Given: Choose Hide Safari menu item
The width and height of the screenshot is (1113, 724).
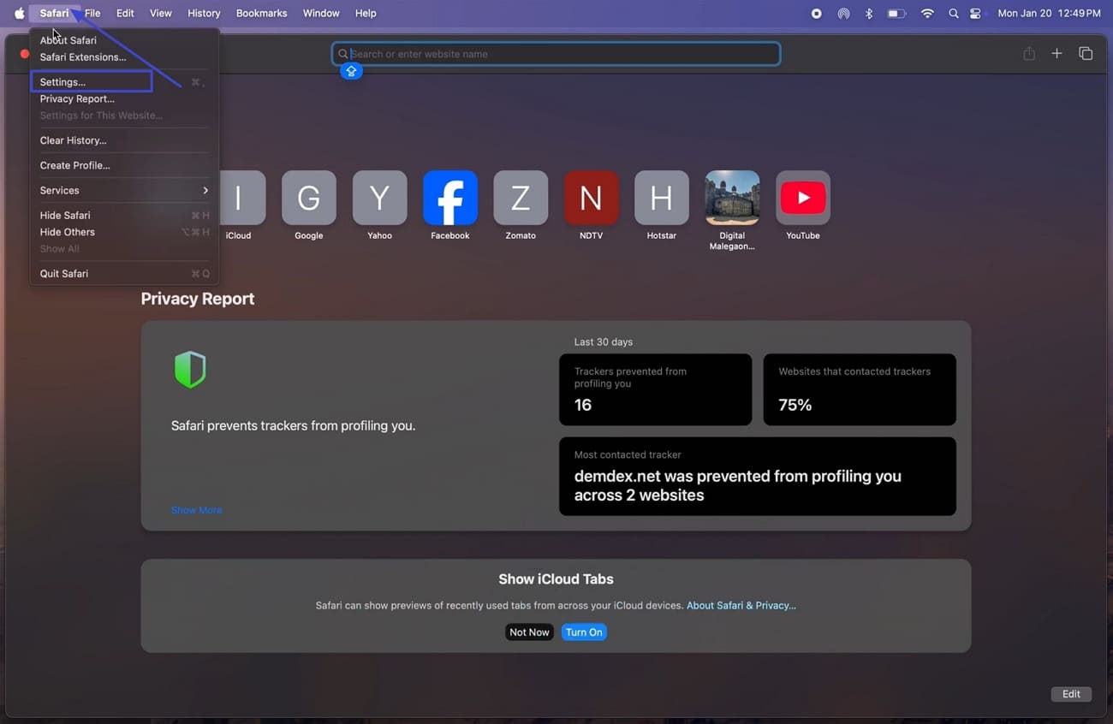Looking at the screenshot, I should click(124, 216).
